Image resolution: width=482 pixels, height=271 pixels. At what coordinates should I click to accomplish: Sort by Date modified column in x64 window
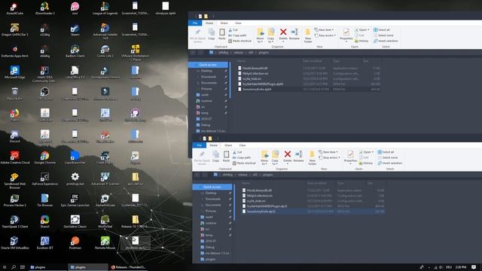(312, 61)
